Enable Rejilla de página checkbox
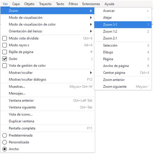 [5, 52]
